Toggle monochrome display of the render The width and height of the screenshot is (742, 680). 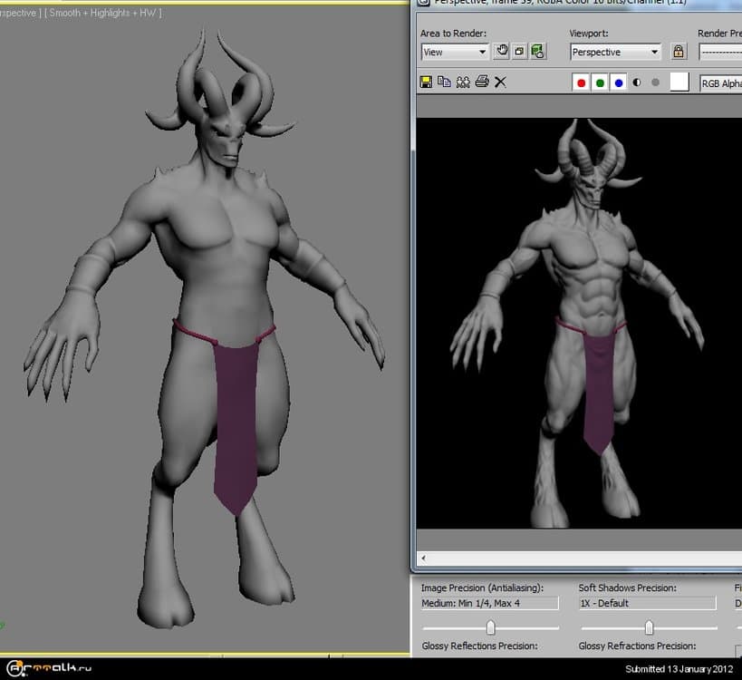636,82
